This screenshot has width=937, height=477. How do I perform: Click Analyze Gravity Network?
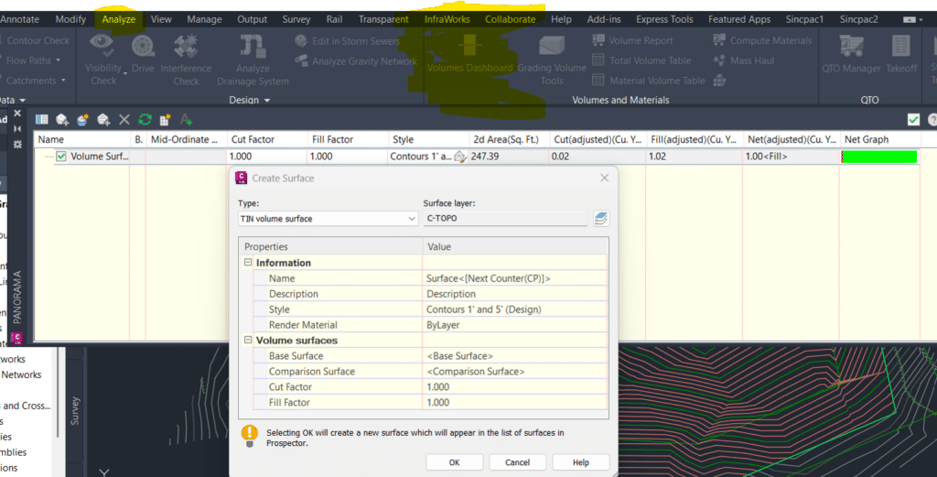point(356,61)
